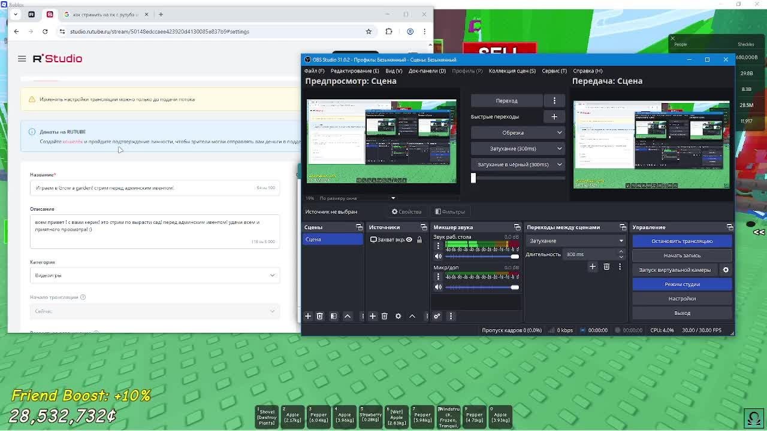This screenshot has height=431, width=767.
Task: Click Запуск виртуальной камеры button
Action: 675,270
